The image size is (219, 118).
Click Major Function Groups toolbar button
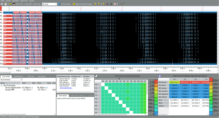pos(82,4)
